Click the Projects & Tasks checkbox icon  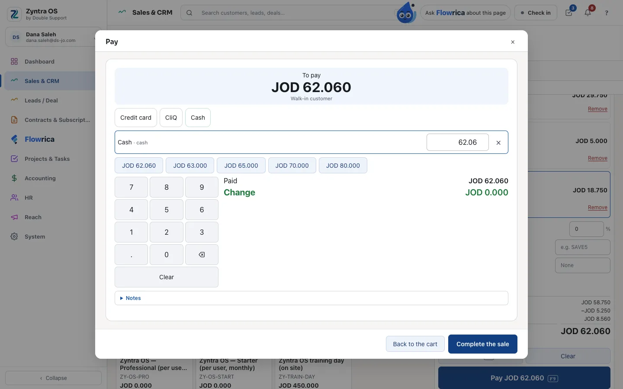[14, 159]
